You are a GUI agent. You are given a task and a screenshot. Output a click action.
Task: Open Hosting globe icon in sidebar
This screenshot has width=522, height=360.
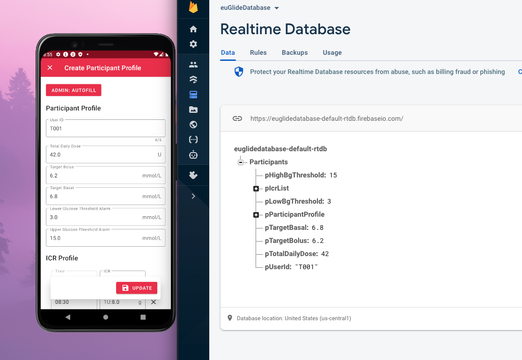tap(193, 125)
